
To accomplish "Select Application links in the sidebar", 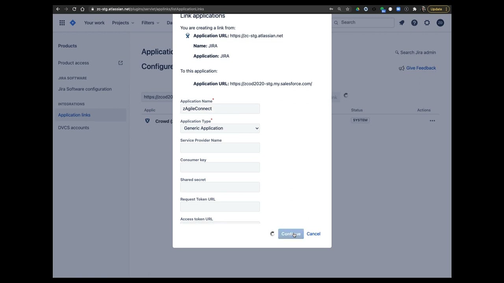I will pos(74,115).
